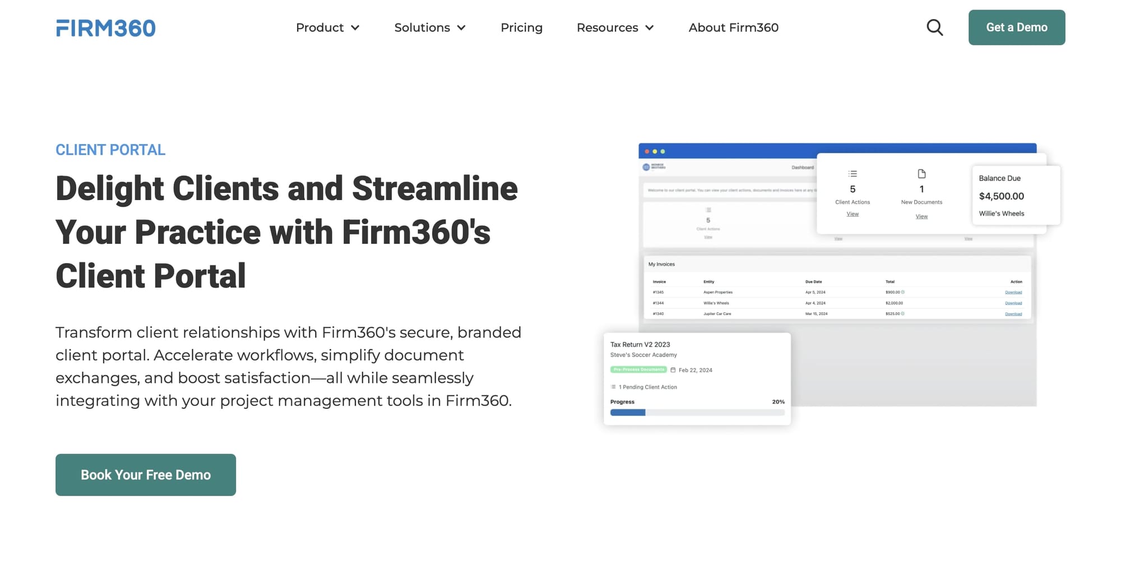
Task: Click View link under New Documents
Action: pos(921,216)
